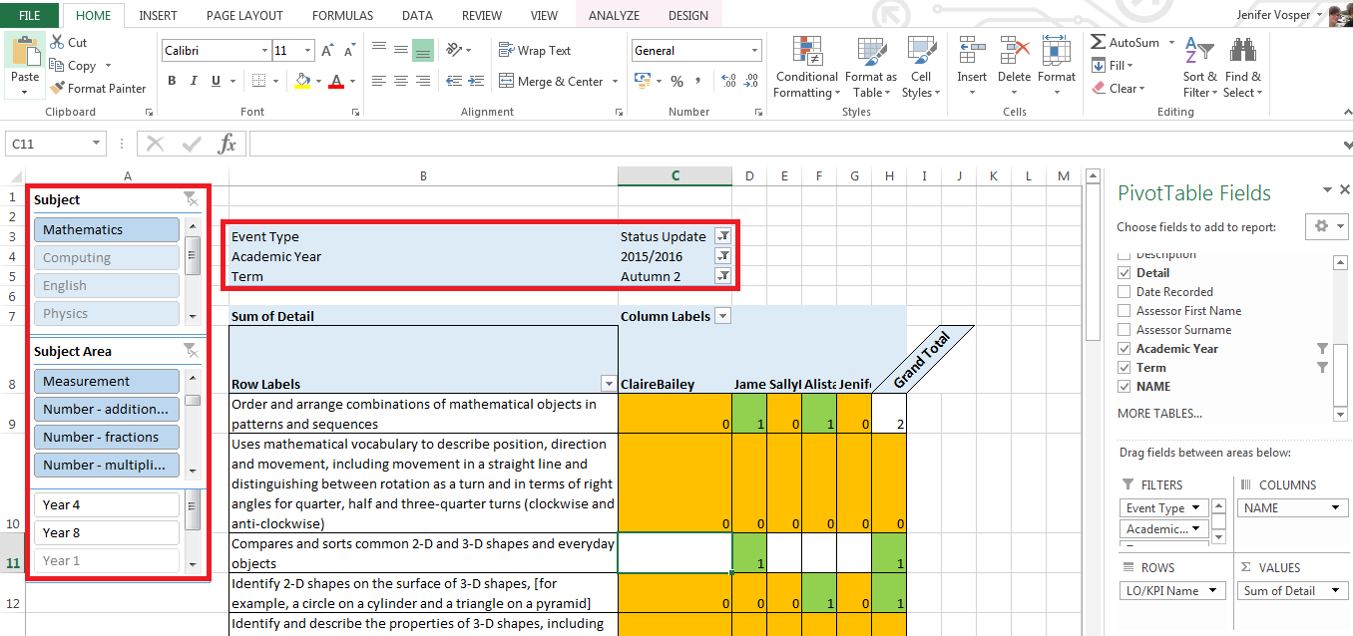Open the Row Labels filter dropdown

608,384
